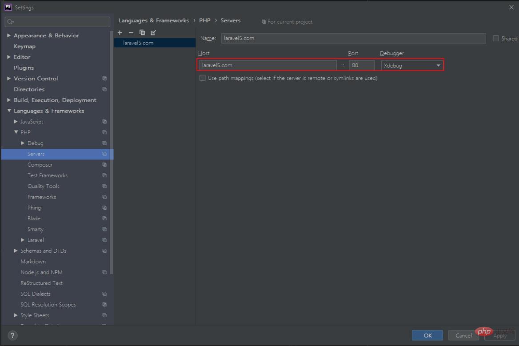Image resolution: width=519 pixels, height=346 pixels.
Task: Click project-level icon beside Directories
Action: (104, 89)
